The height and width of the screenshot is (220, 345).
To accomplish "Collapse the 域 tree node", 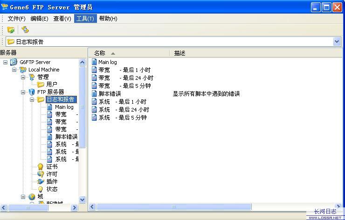I will point(23,197).
